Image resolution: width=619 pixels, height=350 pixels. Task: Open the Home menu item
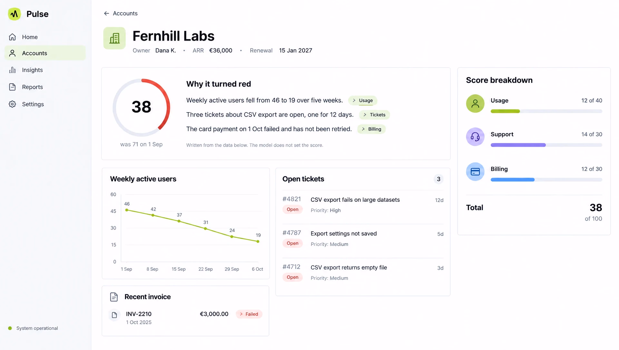pos(45,37)
